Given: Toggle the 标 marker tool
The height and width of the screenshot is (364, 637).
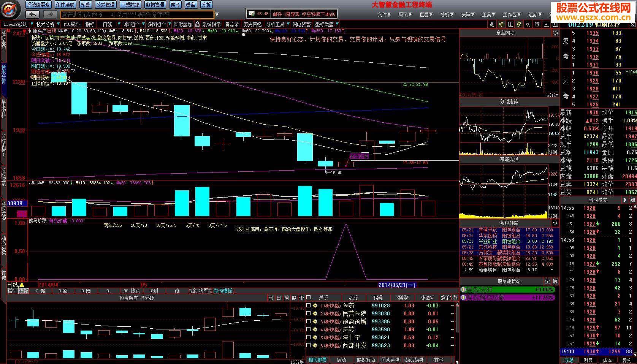Looking at the screenshot, I should click(501, 24).
